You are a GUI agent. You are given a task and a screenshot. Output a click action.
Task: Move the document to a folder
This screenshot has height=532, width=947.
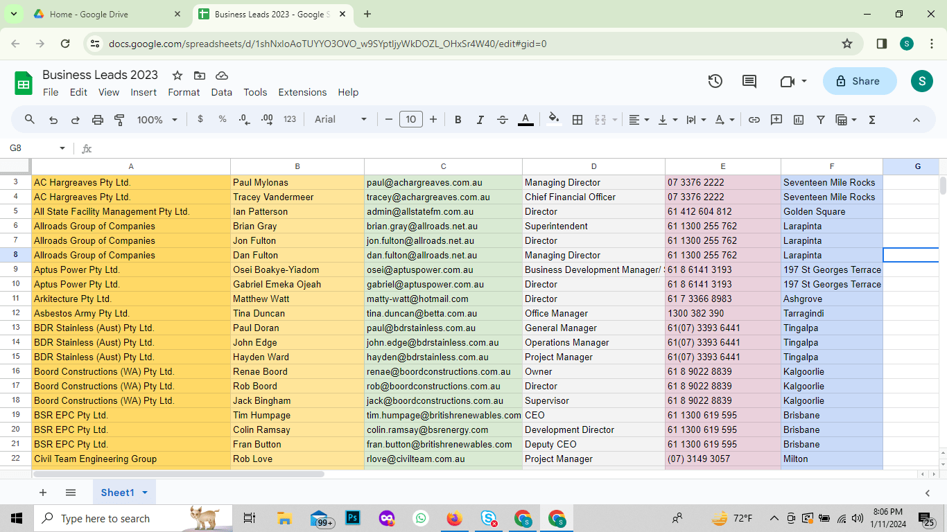click(200, 76)
